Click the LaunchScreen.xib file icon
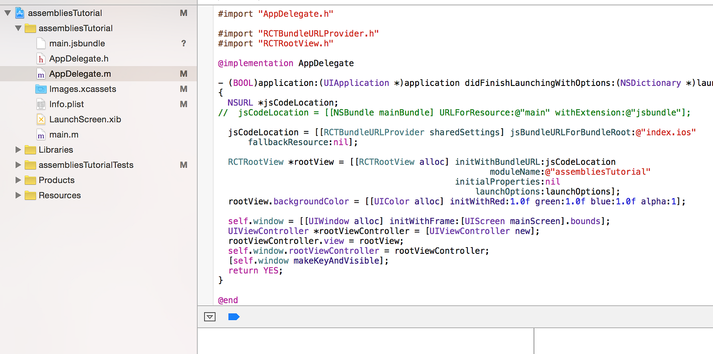 click(41, 119)
